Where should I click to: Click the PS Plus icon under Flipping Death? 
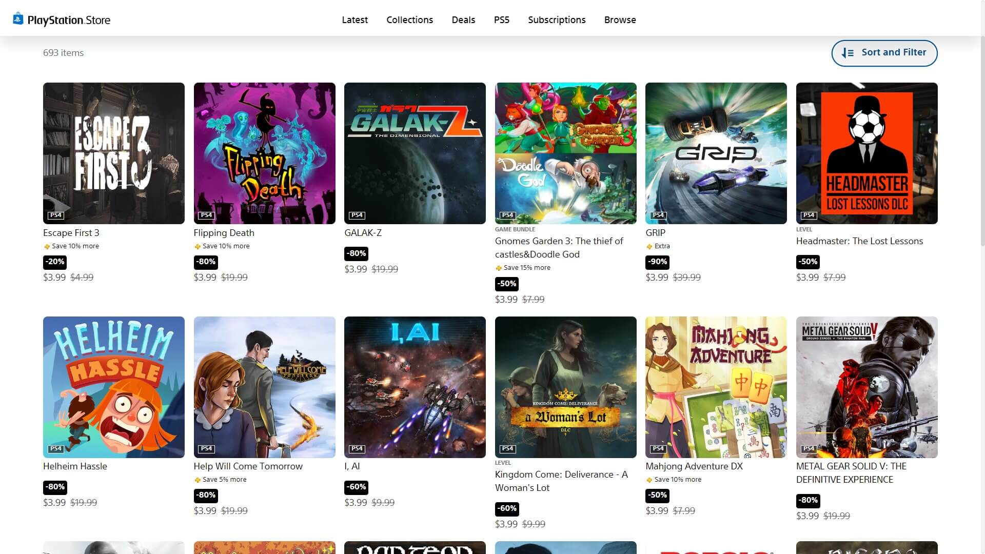coord(198,247)
